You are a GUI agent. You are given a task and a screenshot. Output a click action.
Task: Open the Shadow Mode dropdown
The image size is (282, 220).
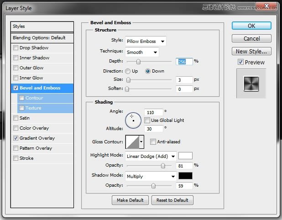point(151,176)
